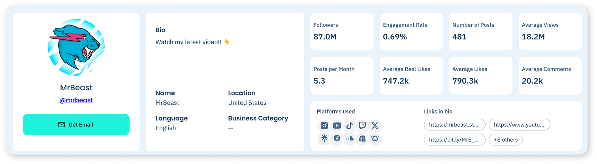Click the Average Likes 790.3k value

coord(465,81)
